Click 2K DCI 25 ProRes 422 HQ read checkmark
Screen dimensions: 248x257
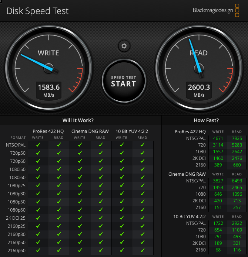59,218
